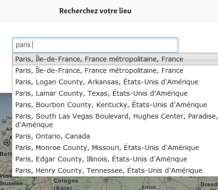
Task: Choose Paris, Bourbon County, Kentucky suggestion
Action: pos(115,105)
